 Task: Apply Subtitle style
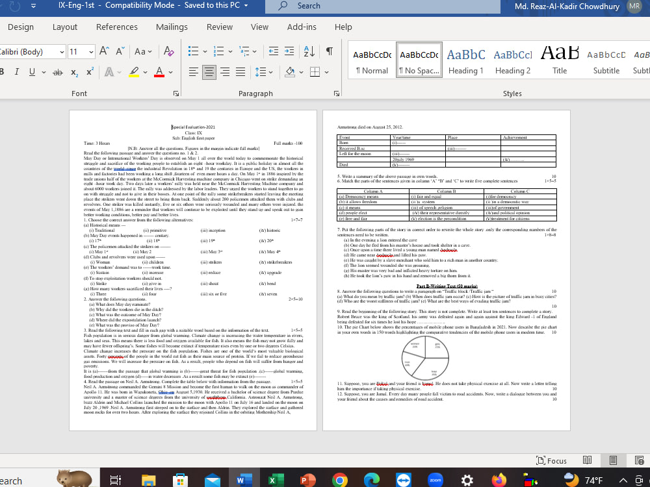point(606,60)
